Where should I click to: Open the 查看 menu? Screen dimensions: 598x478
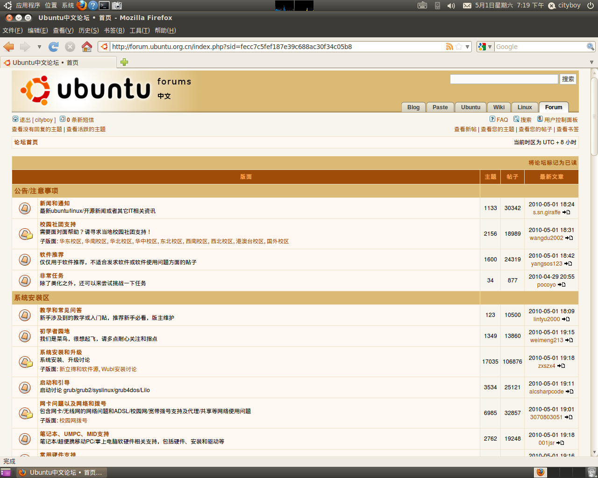click(63, 30)
